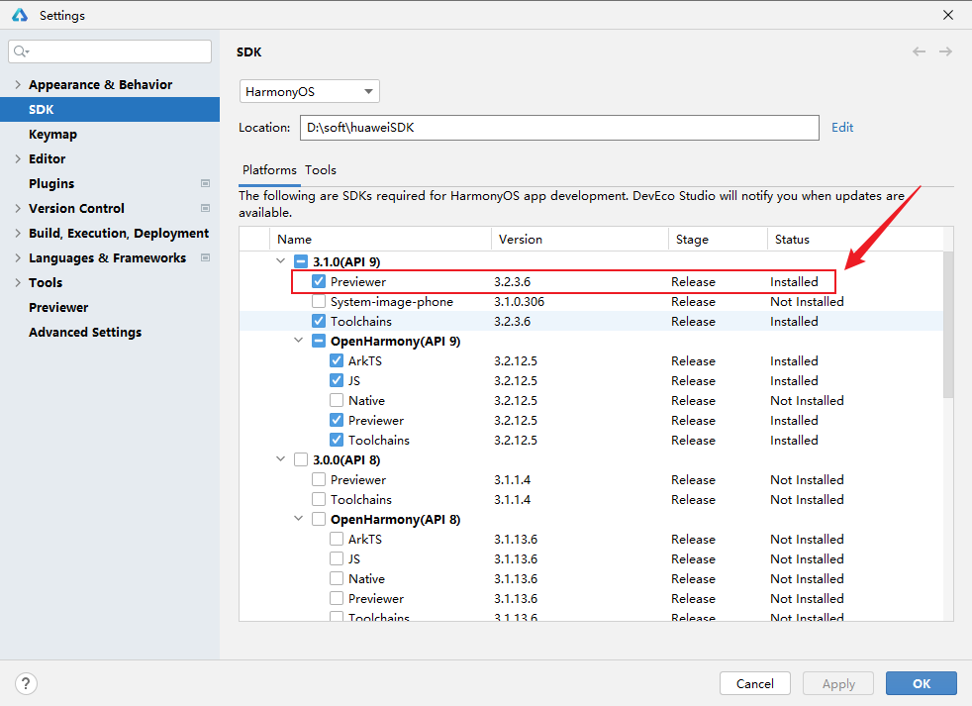This screenshot has height=706, width=972.
Task: Check ArkTS version 3.1.13.6
Action: [337, 539]
